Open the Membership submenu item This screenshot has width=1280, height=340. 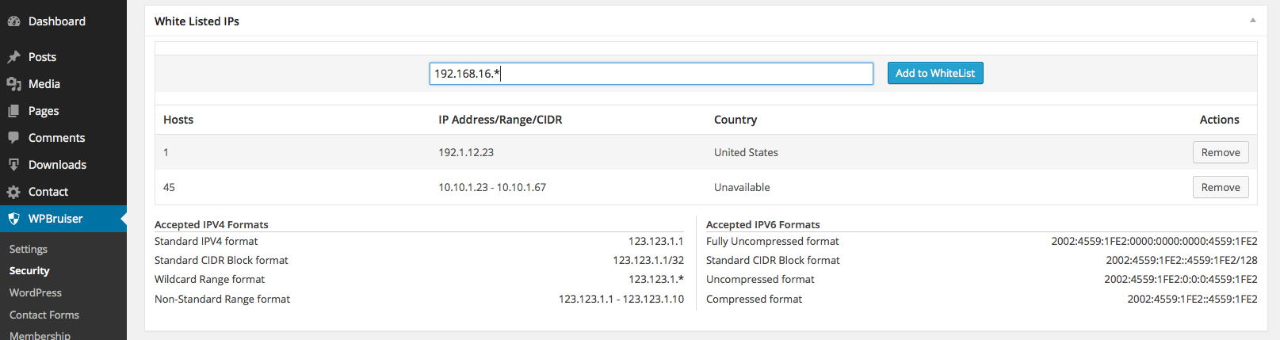40,335
